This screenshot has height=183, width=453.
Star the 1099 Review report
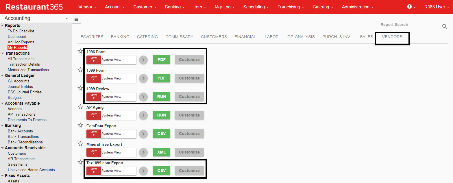pos(80,88)
